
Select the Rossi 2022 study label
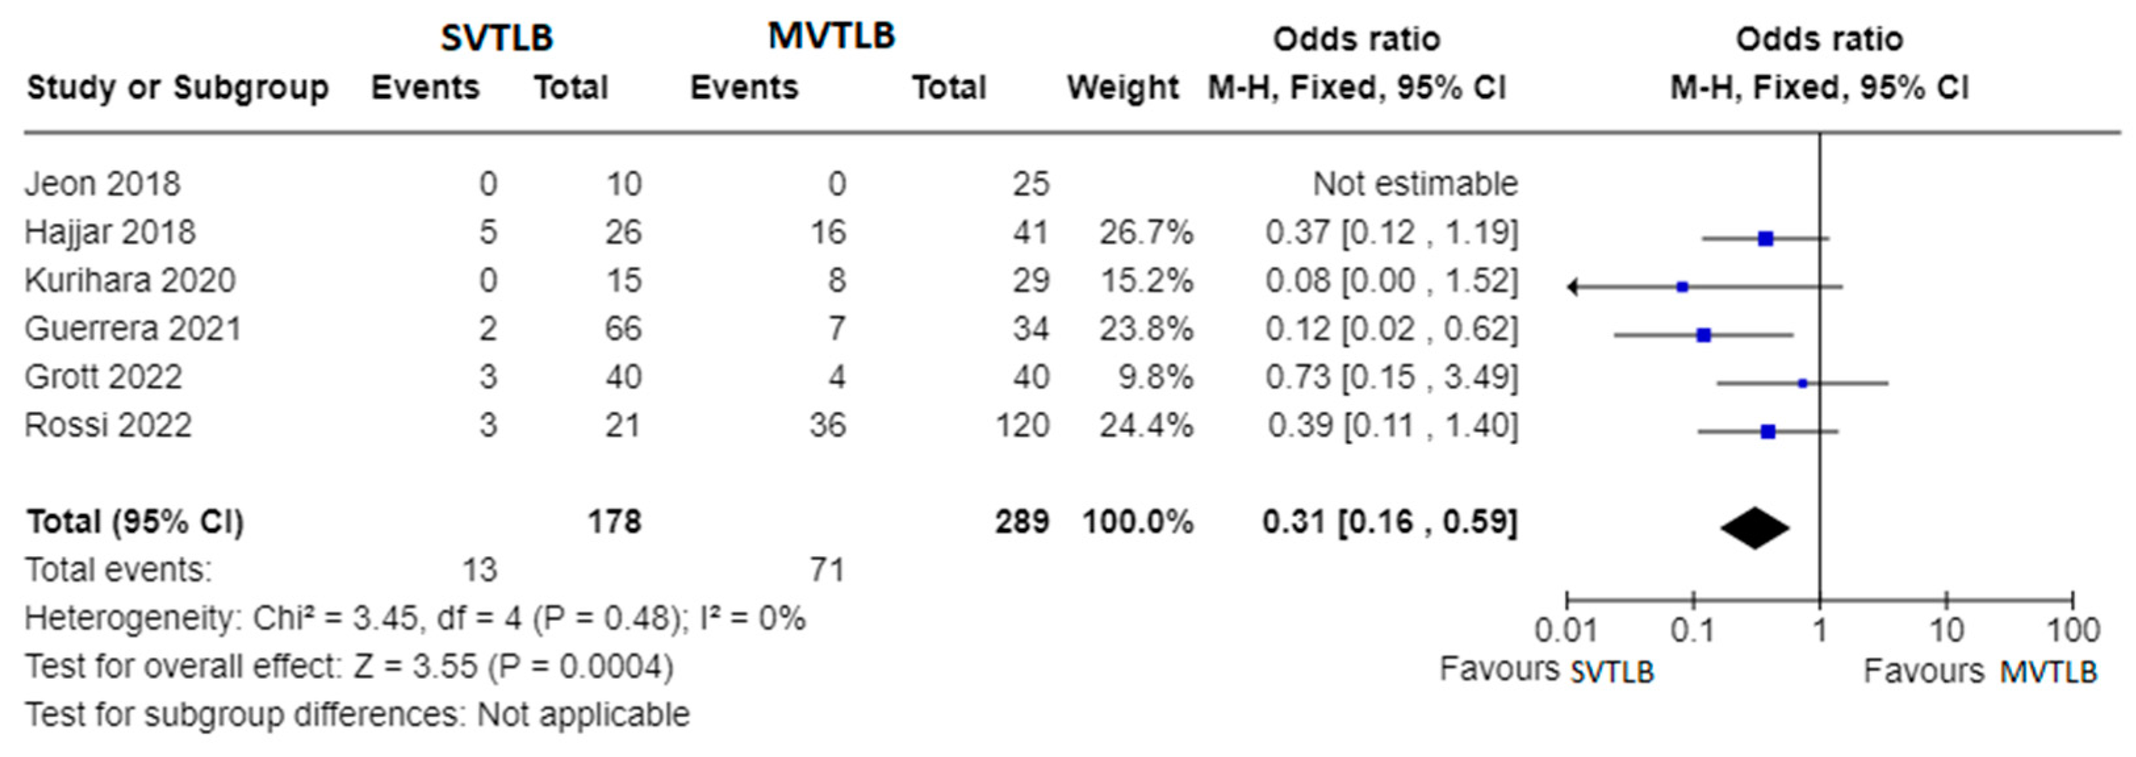108,425
